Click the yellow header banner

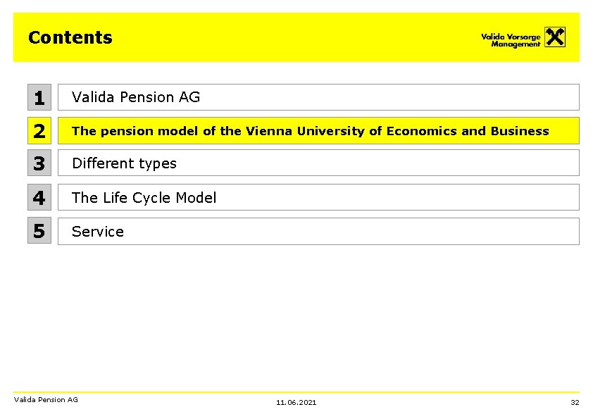click(x=296, y=37)
